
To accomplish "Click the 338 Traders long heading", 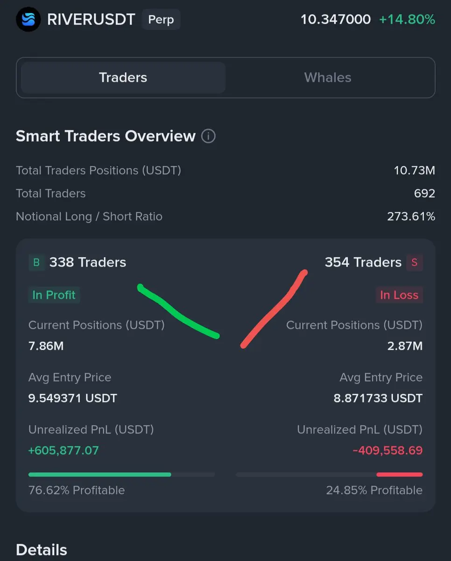I will click(x=88, y=262).
